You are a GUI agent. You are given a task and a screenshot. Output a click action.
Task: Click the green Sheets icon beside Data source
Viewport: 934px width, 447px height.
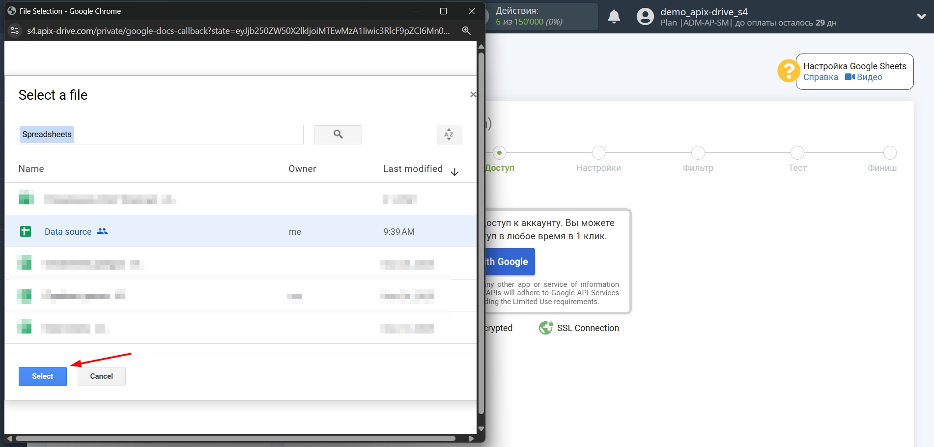coord(26,231)
